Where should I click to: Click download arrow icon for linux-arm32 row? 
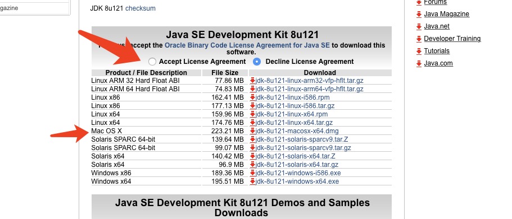click(252, 81)
